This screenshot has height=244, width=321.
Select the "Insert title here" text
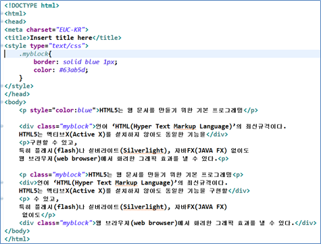point(61,38)
